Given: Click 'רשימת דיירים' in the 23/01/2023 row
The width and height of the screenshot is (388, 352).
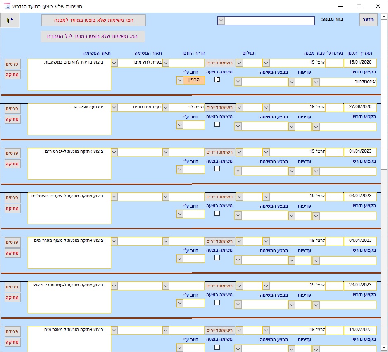Looking at the screenshot, I should pos(220,286).
